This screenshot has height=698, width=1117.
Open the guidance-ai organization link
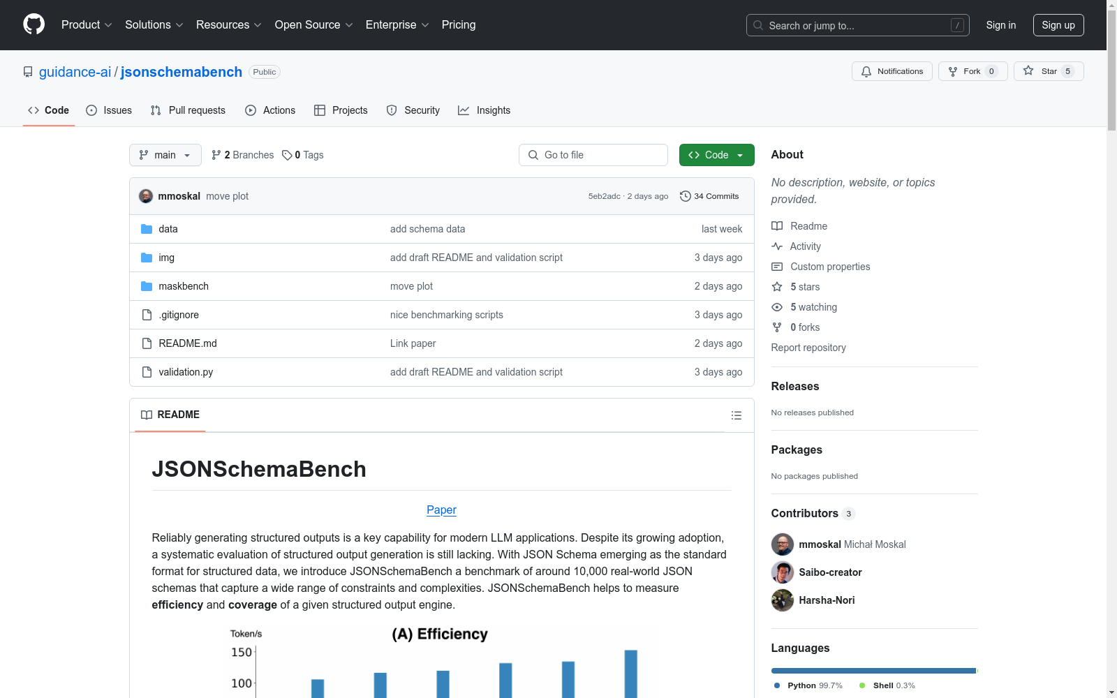click(x=75, y=72)
